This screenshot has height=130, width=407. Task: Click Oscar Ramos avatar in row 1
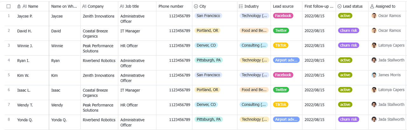click(x=374, y=16)
